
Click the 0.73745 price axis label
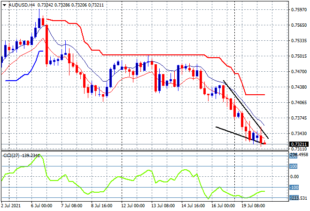tap(299, 118)
